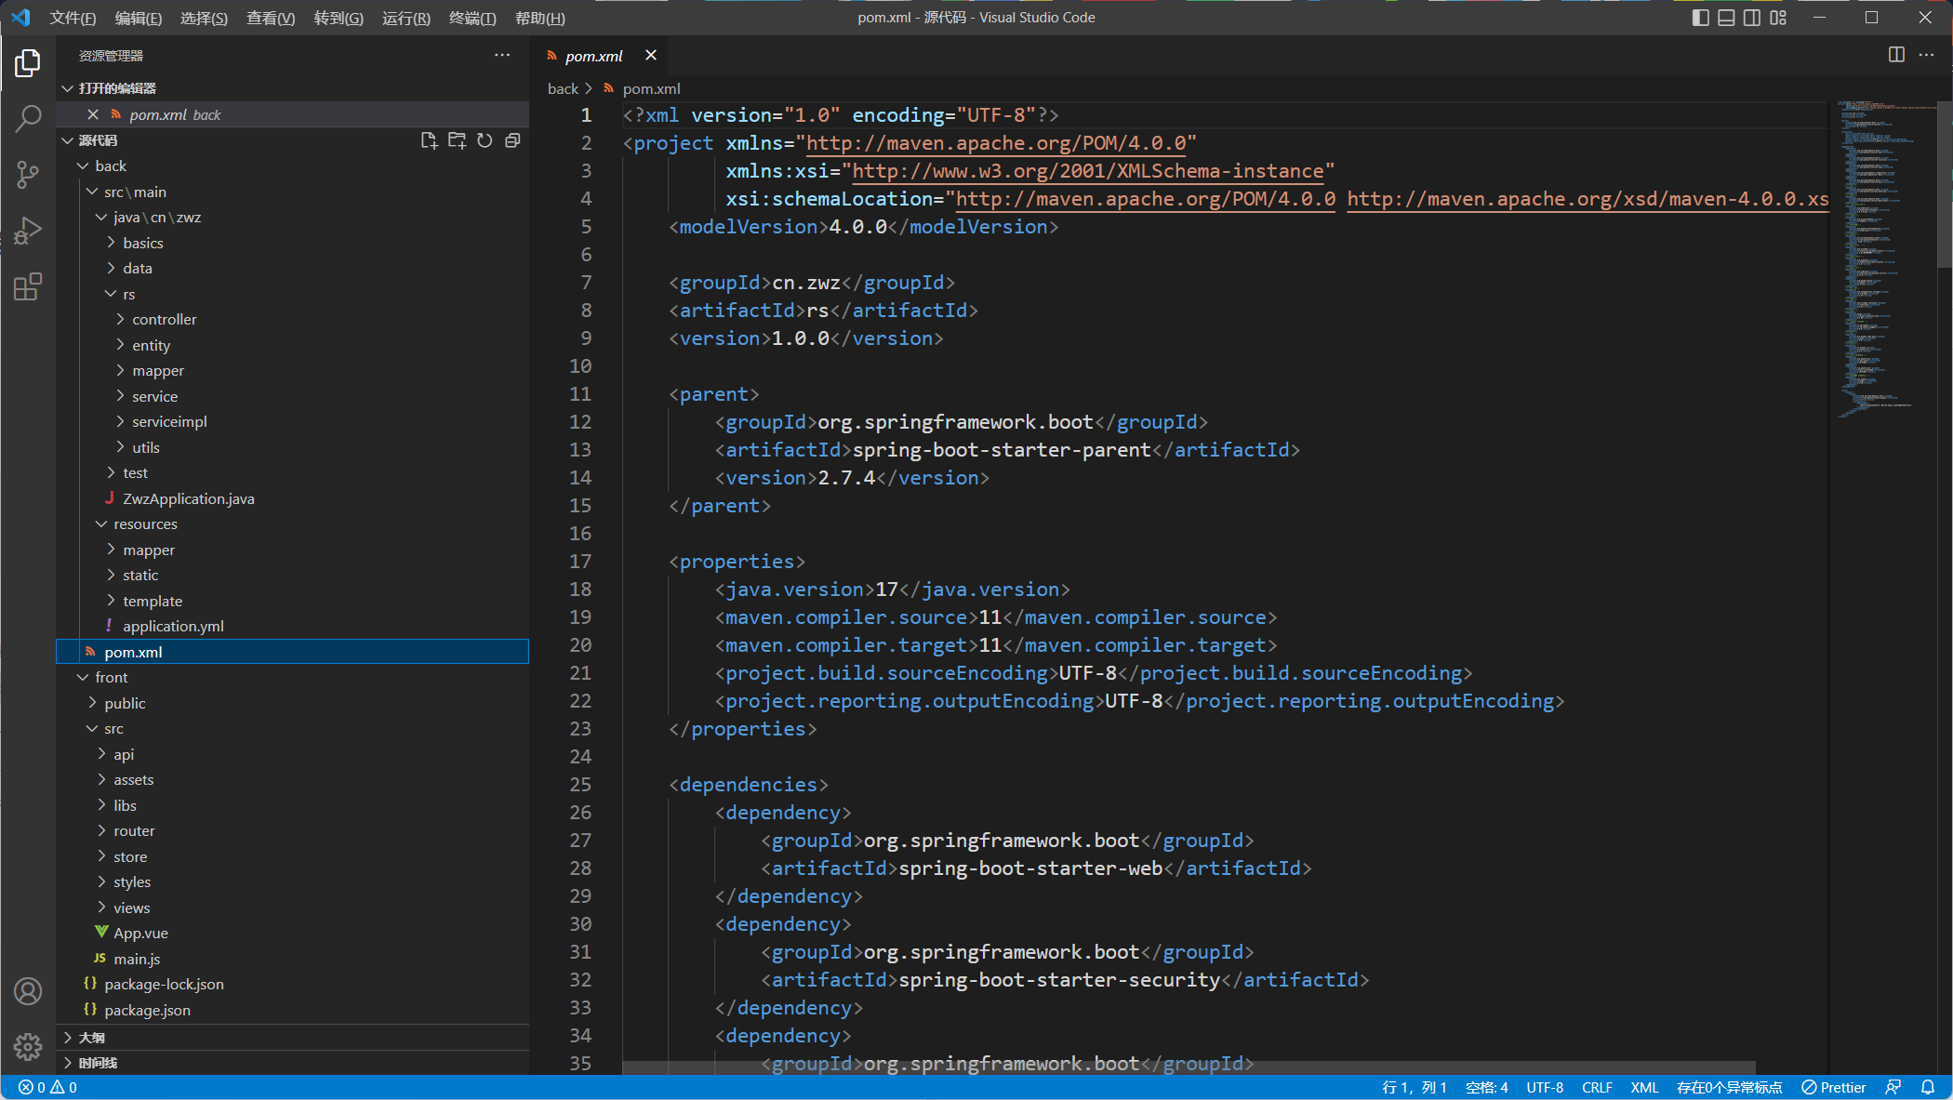1953x1100 pixels.
Task: Click XML language mode in status bar
Action: [1644, 1087]
